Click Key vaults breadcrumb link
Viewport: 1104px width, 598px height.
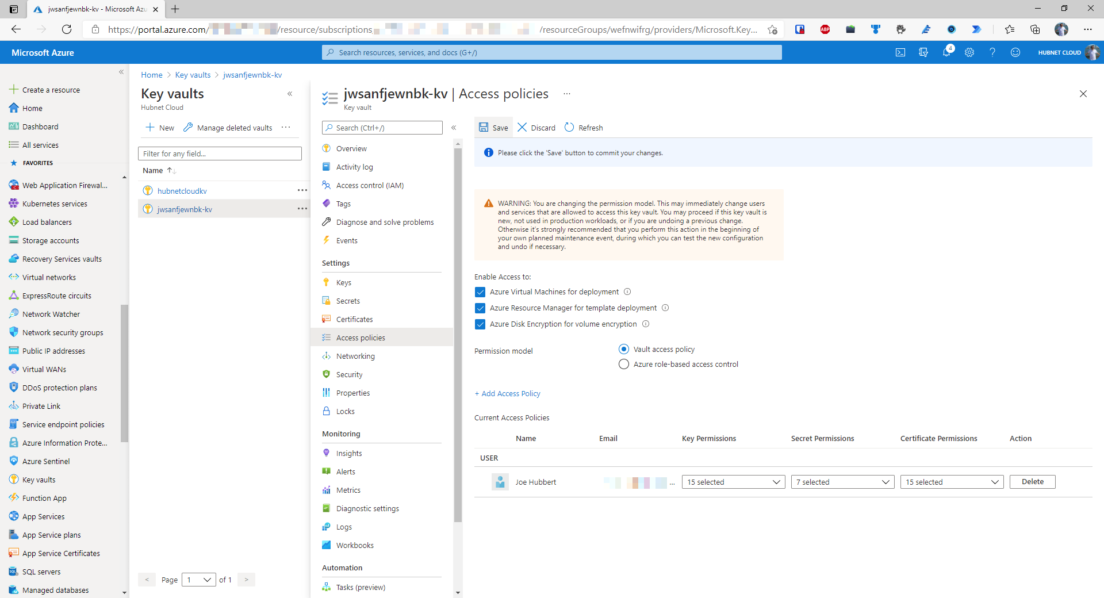click(x=193, y=75)
